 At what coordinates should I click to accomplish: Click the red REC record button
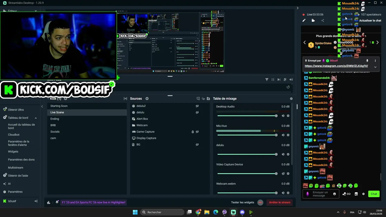(261, 203)
